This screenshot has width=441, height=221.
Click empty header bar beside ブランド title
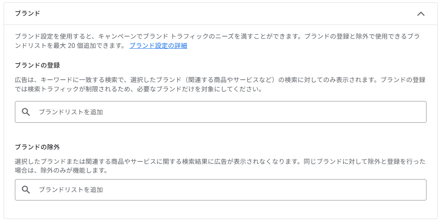tap(222, 14)
